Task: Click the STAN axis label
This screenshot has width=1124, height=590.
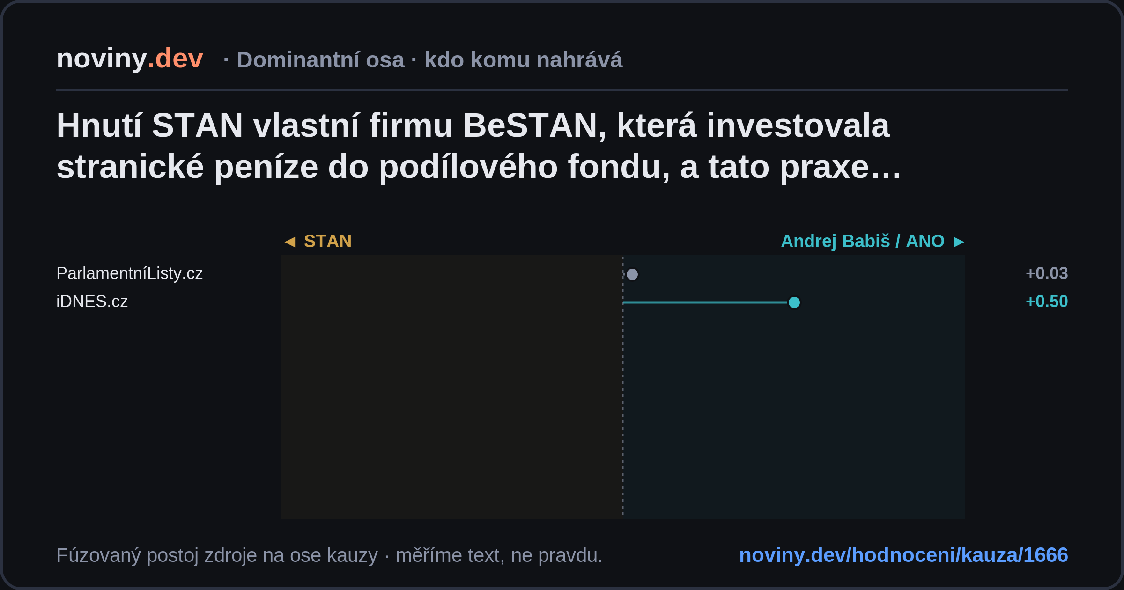Action: coord(328,241)
